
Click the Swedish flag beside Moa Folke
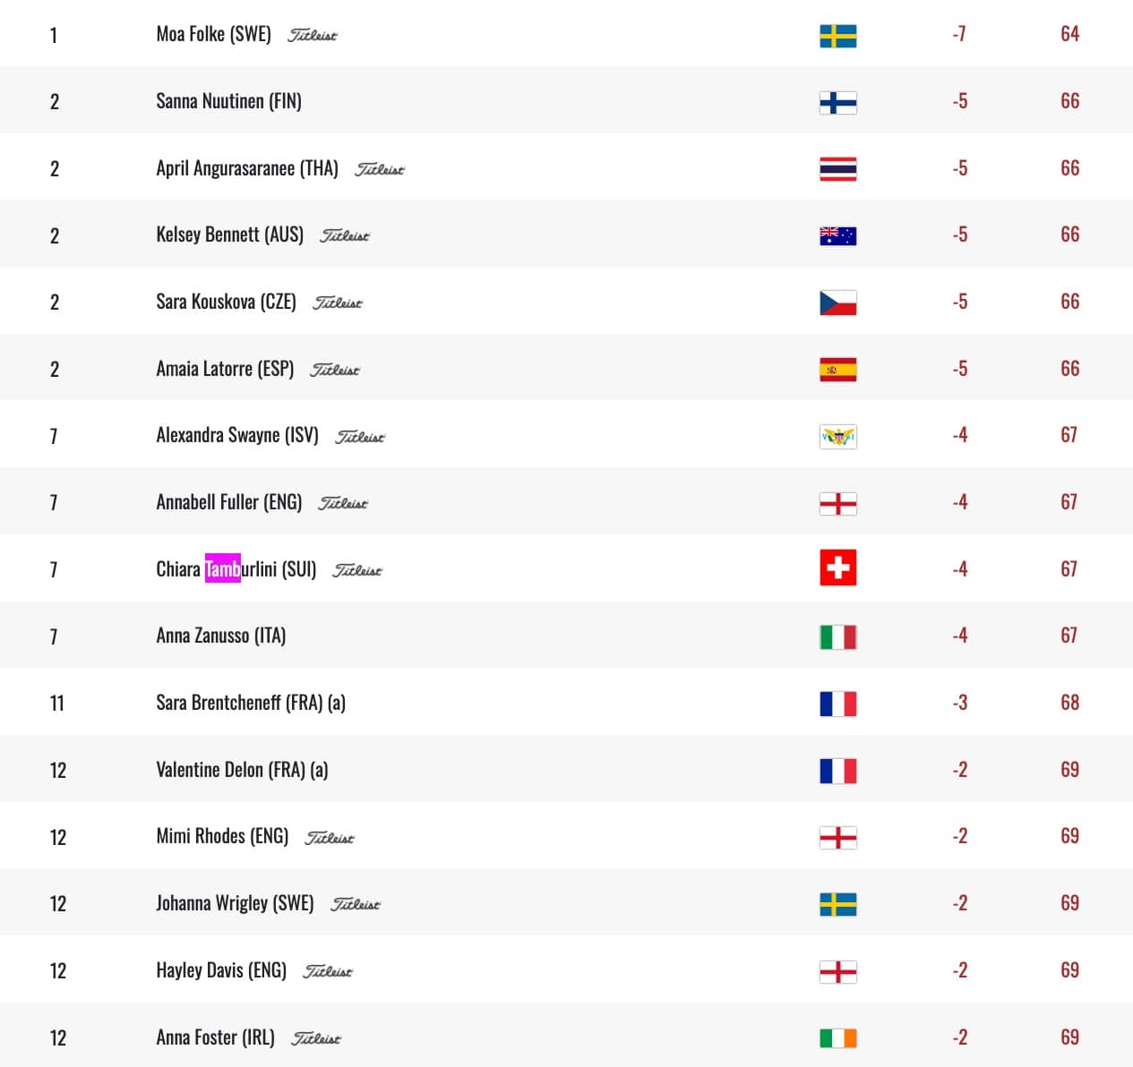[x=837, y=36]
